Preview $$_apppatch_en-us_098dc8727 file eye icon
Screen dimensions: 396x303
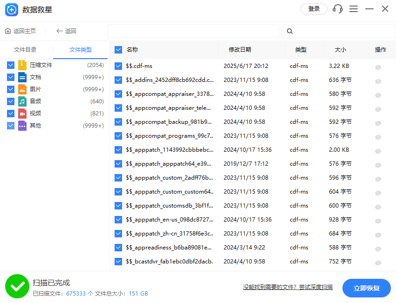pyautogui.click(x=378, y=221)
